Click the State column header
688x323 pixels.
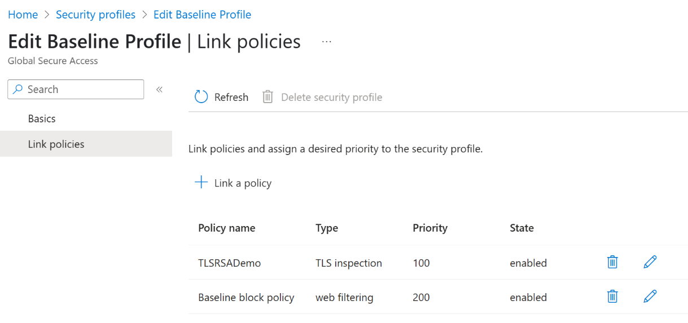coord(522,228)
